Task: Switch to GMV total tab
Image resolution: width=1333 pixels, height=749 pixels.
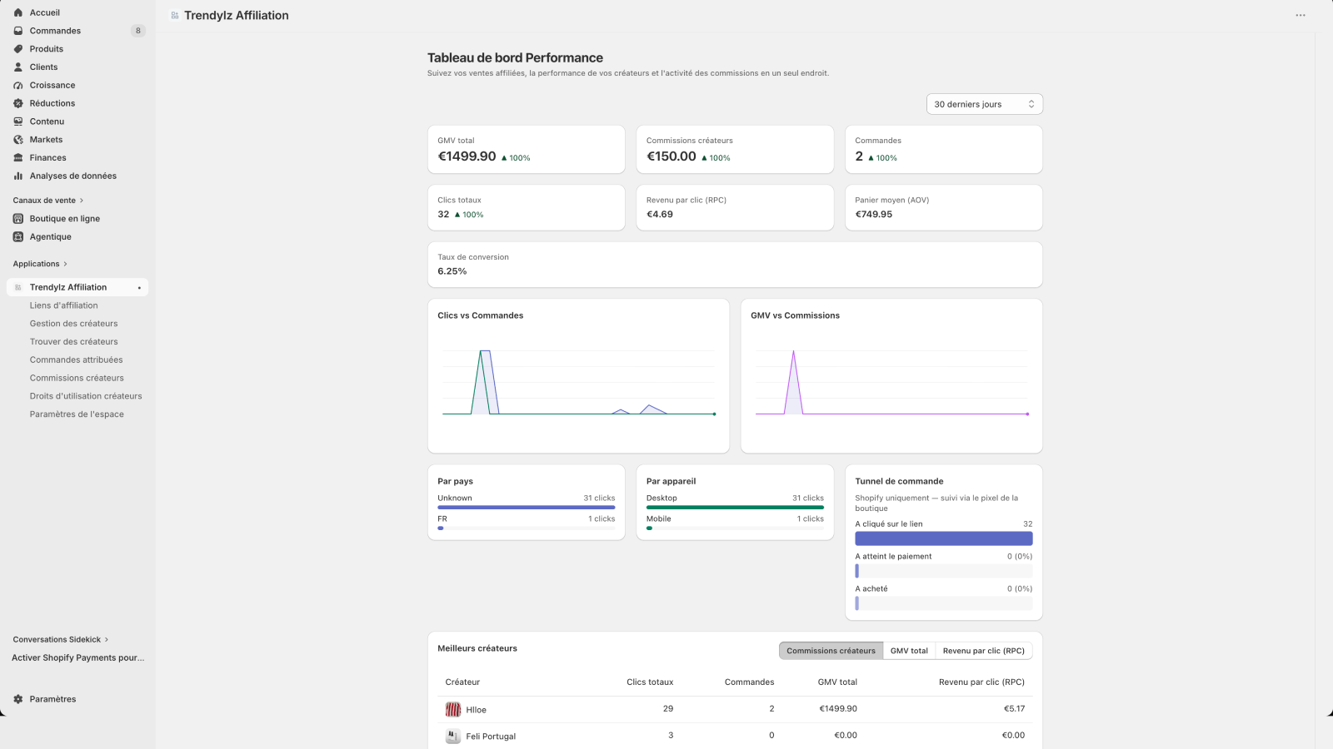Action: [909, 651]
